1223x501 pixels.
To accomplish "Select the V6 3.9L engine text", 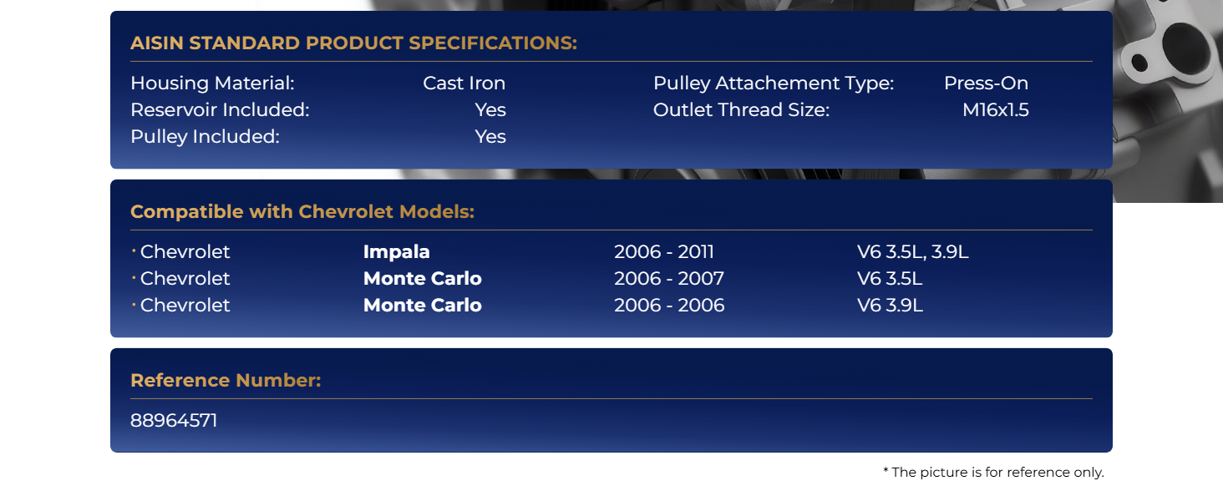I will (x=890, y=306).
